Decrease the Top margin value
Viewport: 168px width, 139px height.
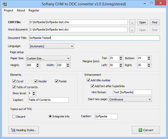coord(121,59)
